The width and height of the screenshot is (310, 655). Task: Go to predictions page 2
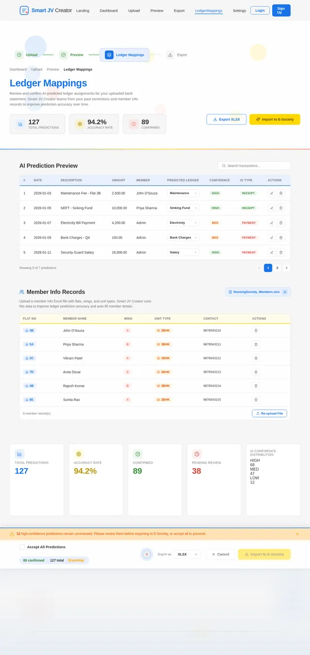click(277, 268)
